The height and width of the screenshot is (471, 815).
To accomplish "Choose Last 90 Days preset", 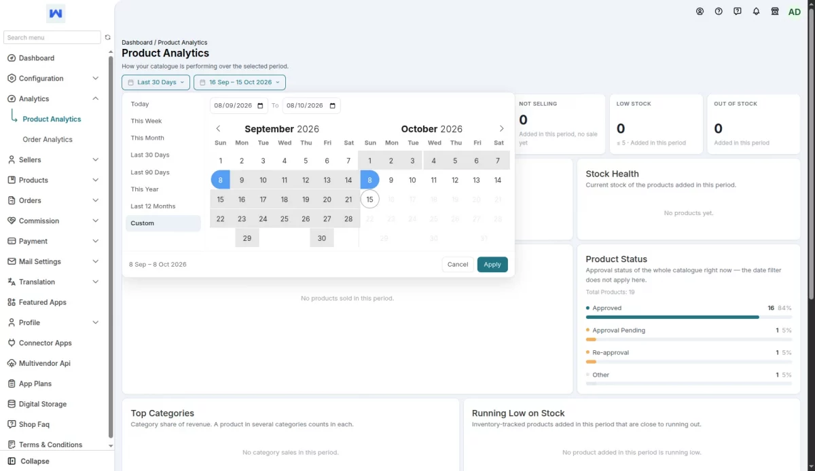I will 163,172.
